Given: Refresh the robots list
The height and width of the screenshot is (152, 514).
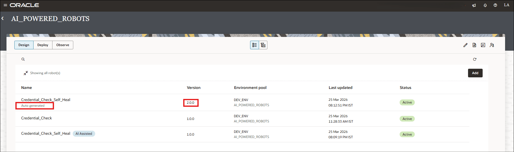Looking at the screenshot, I should tap(475, 59).
